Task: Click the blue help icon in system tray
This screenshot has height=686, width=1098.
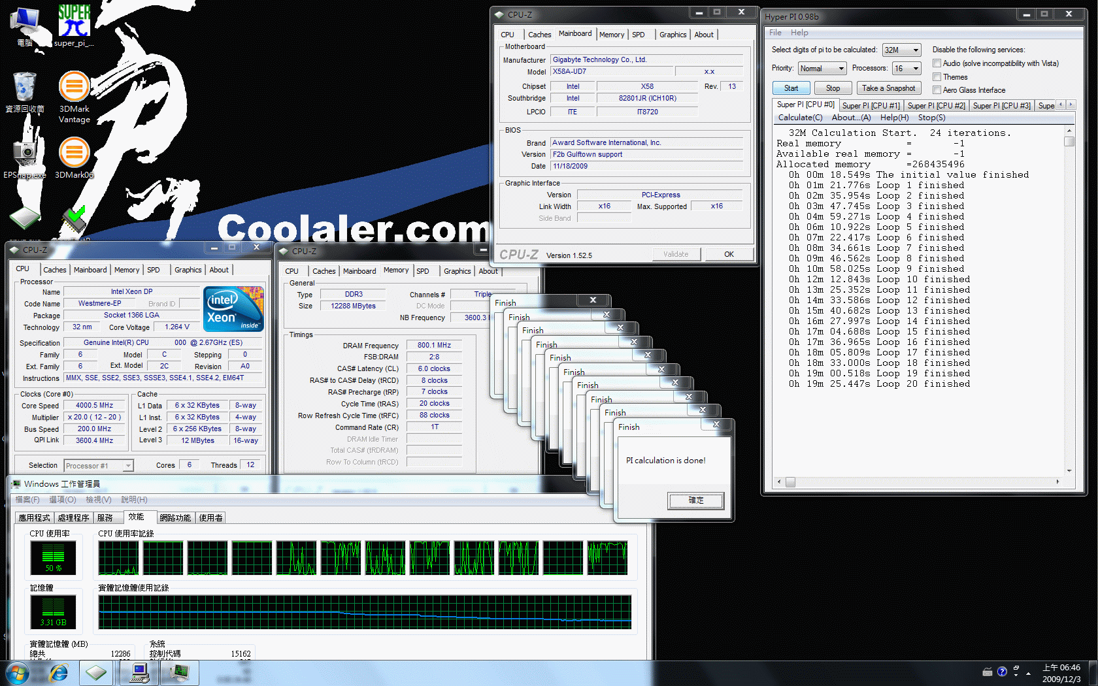Action: coord(1002,672)
